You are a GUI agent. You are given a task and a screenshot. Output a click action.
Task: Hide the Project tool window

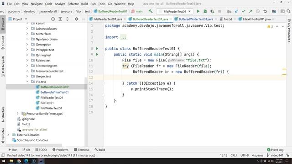(83, 19)
